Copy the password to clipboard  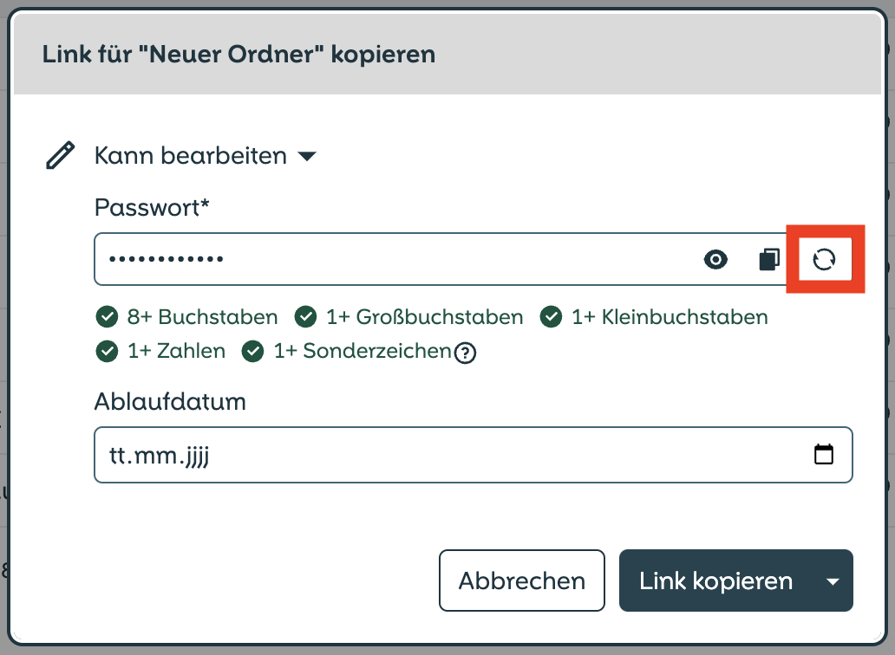(769, 259)
